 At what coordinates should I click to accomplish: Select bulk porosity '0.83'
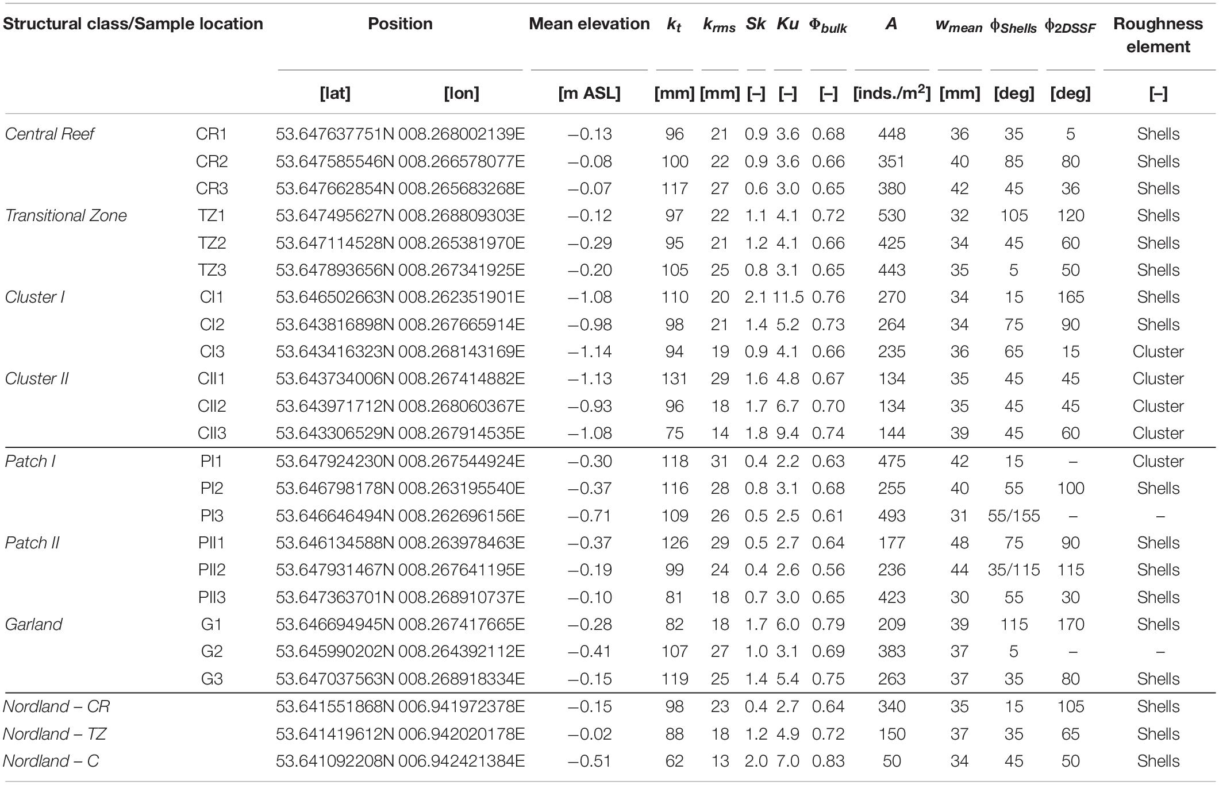(828, 761)
